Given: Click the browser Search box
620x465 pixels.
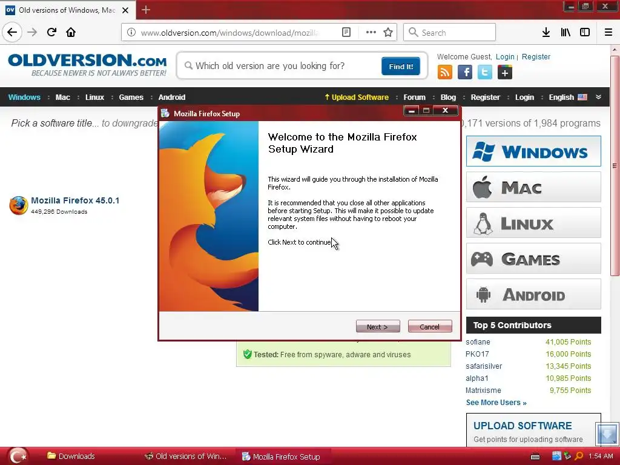Looking at the screenshot, I should (449, 33).
